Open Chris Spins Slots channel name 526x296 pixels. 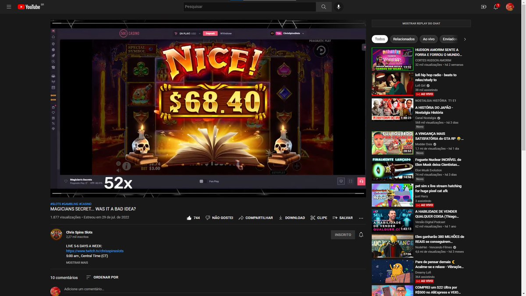pos(79,232)
